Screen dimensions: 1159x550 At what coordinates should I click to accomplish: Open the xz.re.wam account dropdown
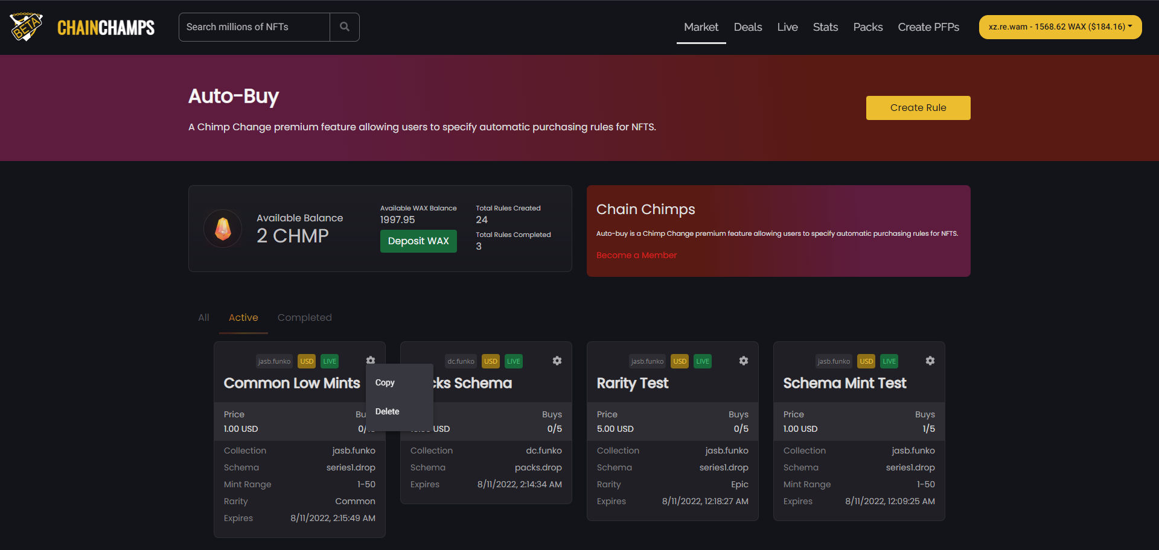click(x=1060, y=27)
